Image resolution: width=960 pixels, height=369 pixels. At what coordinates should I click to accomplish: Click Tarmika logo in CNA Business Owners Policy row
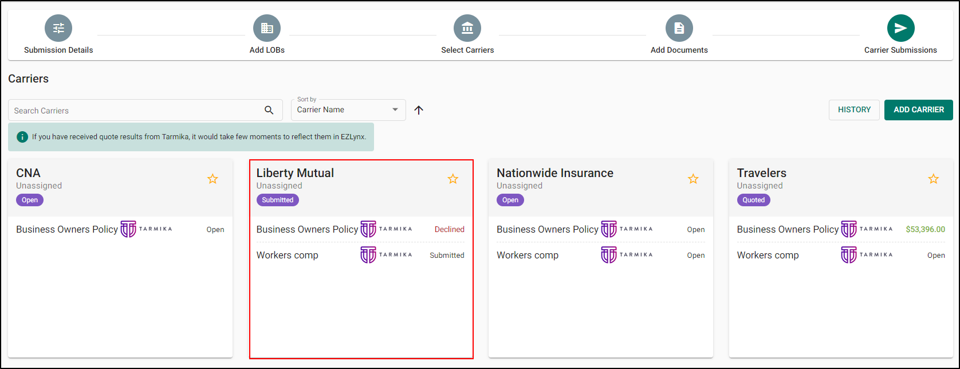coord(146,229)
